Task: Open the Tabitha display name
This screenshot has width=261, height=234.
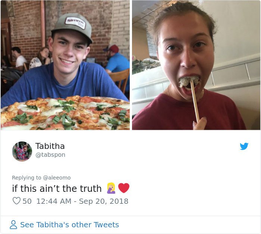Action: tap(50, 146)
